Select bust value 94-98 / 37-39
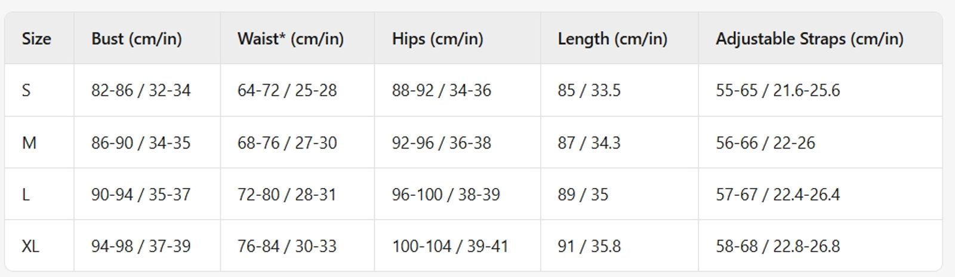The image size is (955, 277). pyautogui.click(x=141, y=246)
